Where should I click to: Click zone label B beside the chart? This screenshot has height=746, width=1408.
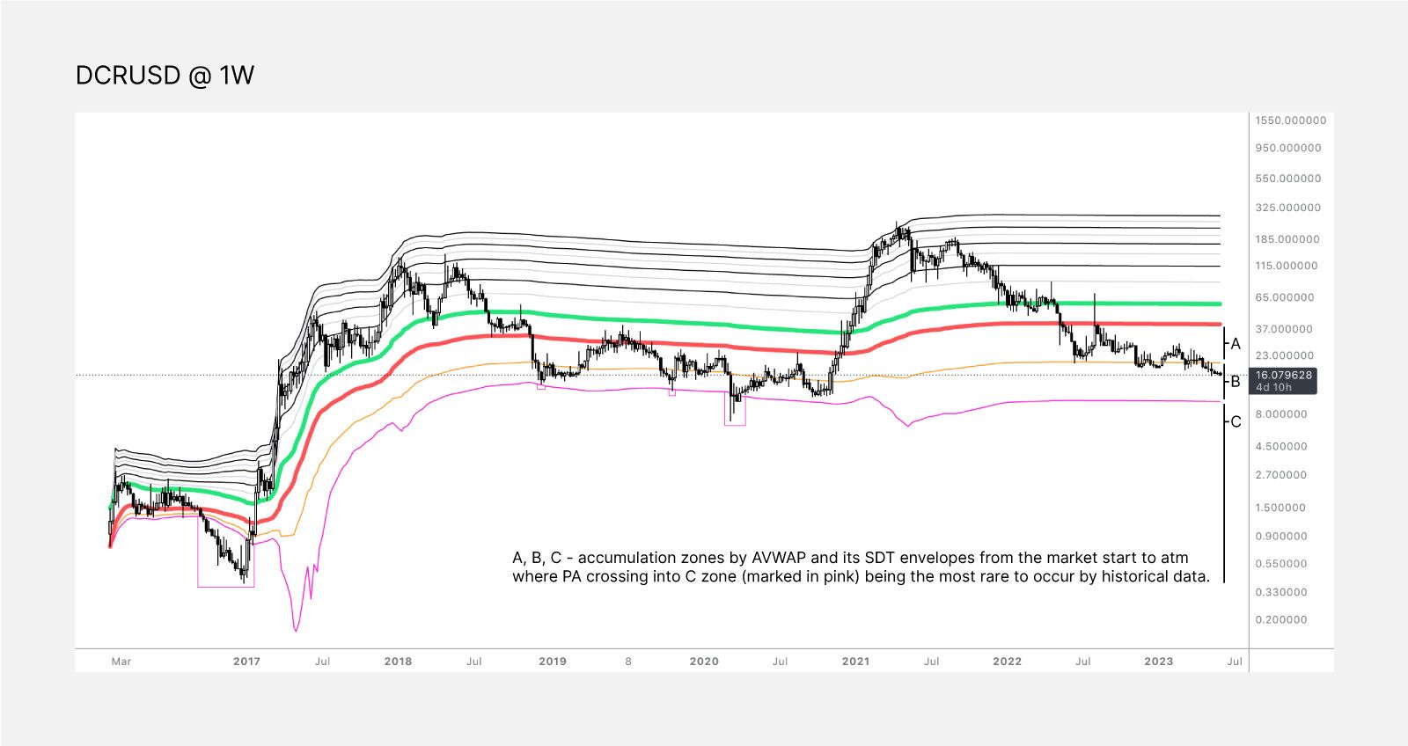coord(1236,382)
